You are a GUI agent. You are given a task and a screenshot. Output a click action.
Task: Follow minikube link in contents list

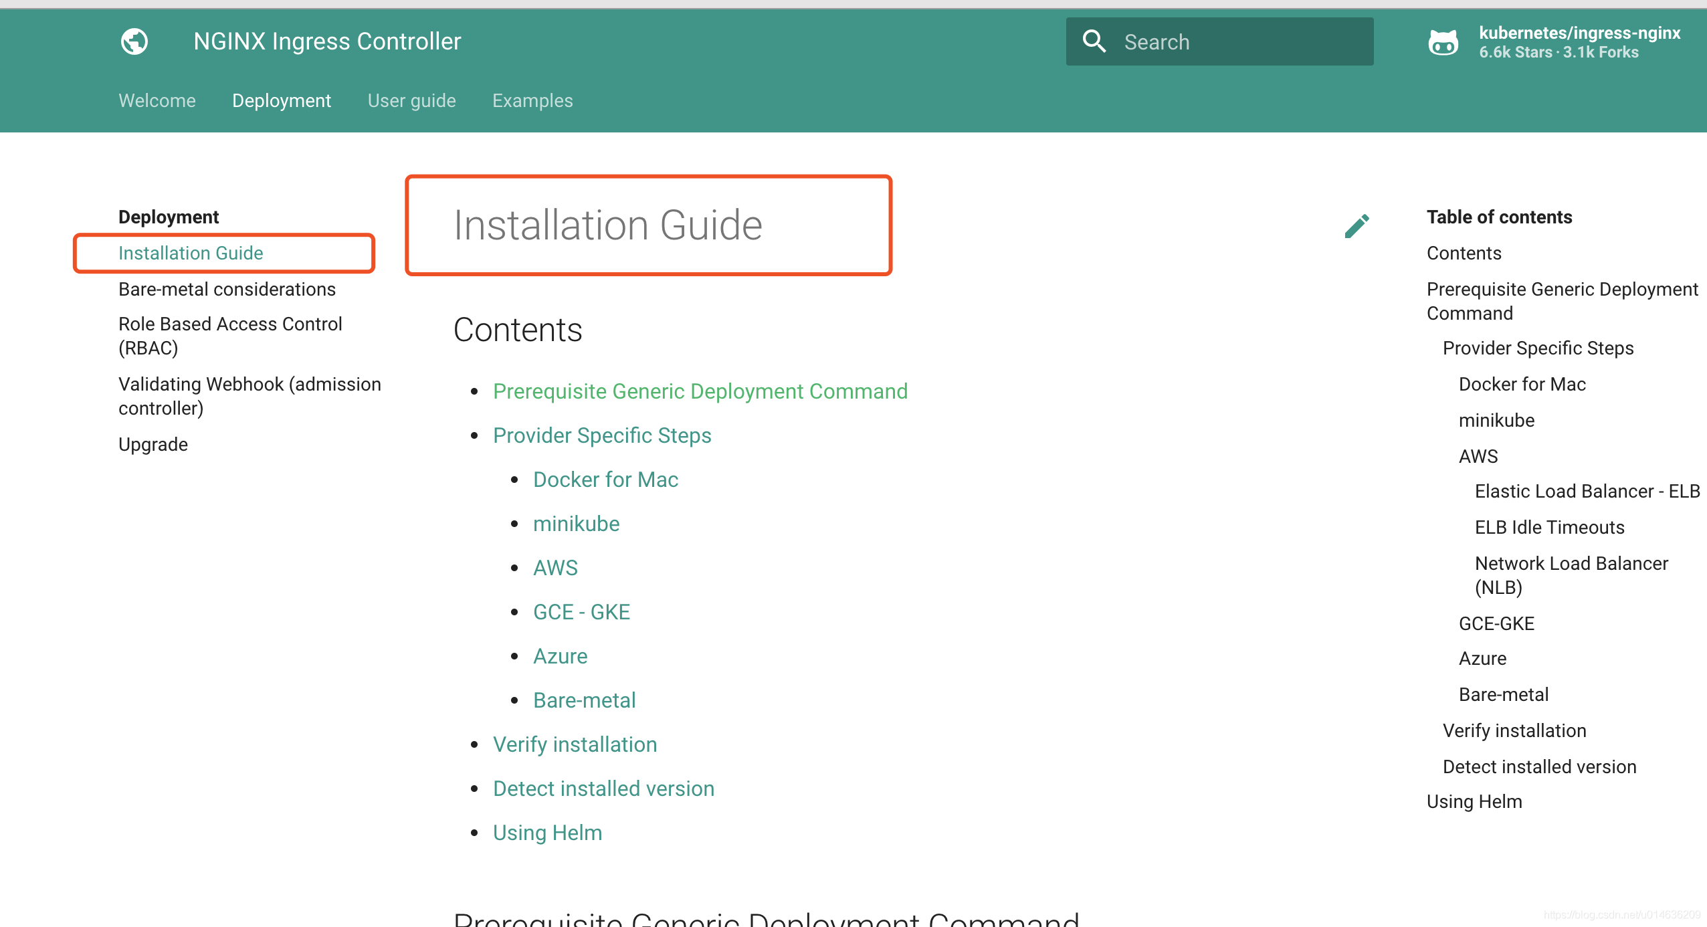click(577, 524)
